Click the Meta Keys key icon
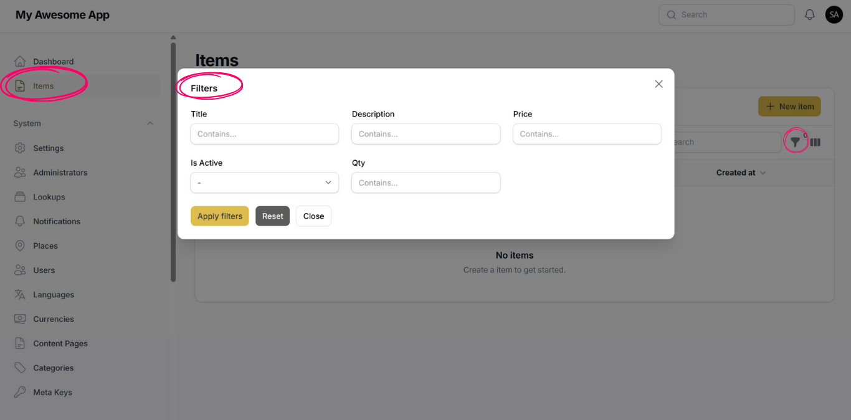This screenshot has width=851, height=420. (20, 393)
